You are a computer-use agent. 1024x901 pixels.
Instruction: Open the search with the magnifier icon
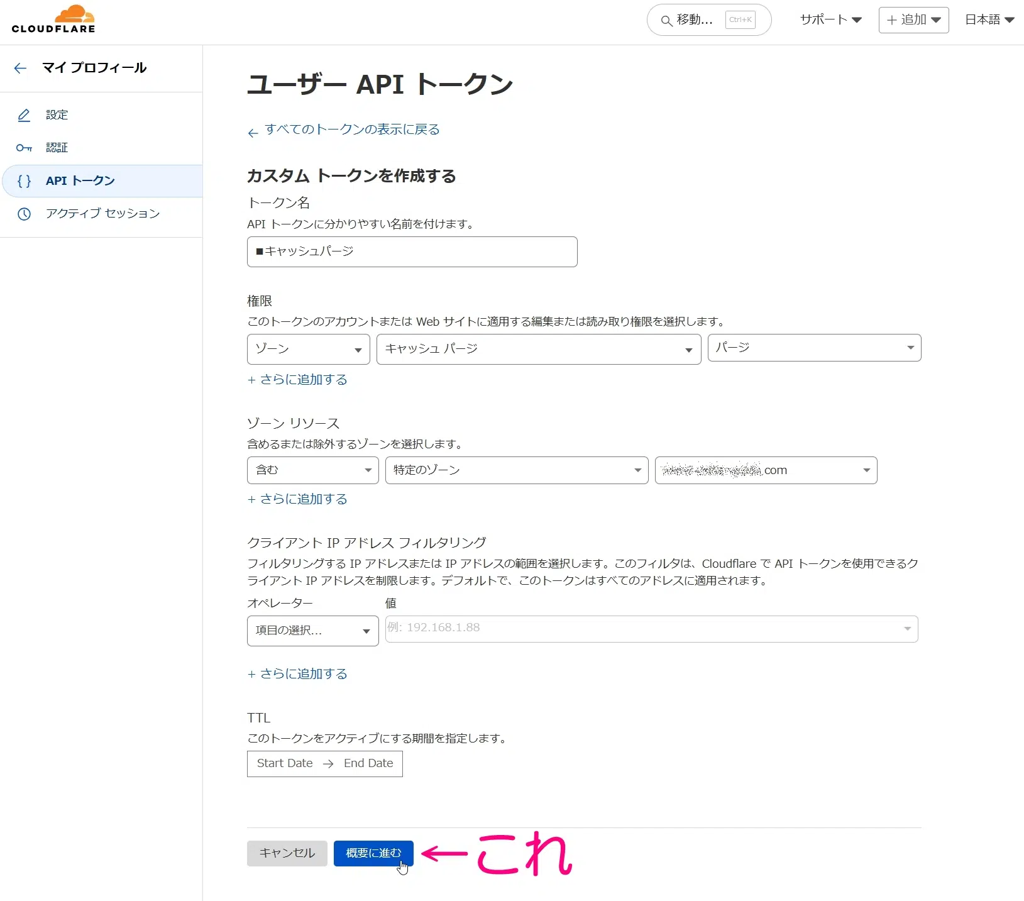coord(666,20)
